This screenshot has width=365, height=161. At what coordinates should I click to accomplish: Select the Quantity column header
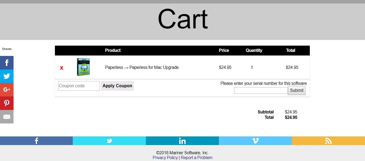pyautogui.click(x=254, y=50)
